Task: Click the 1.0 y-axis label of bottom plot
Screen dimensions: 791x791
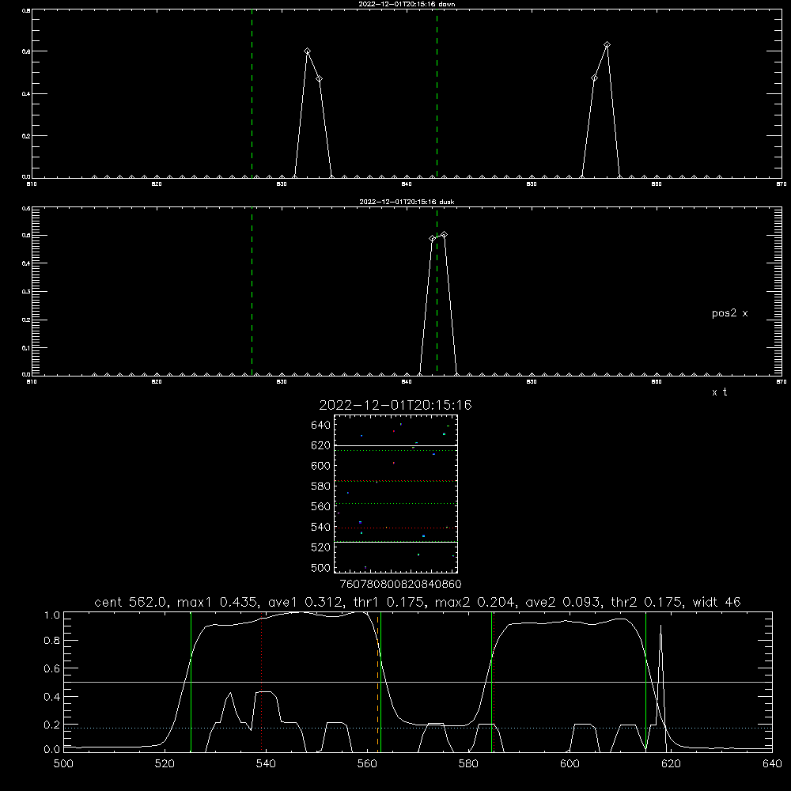Action: tap(52, 615)
